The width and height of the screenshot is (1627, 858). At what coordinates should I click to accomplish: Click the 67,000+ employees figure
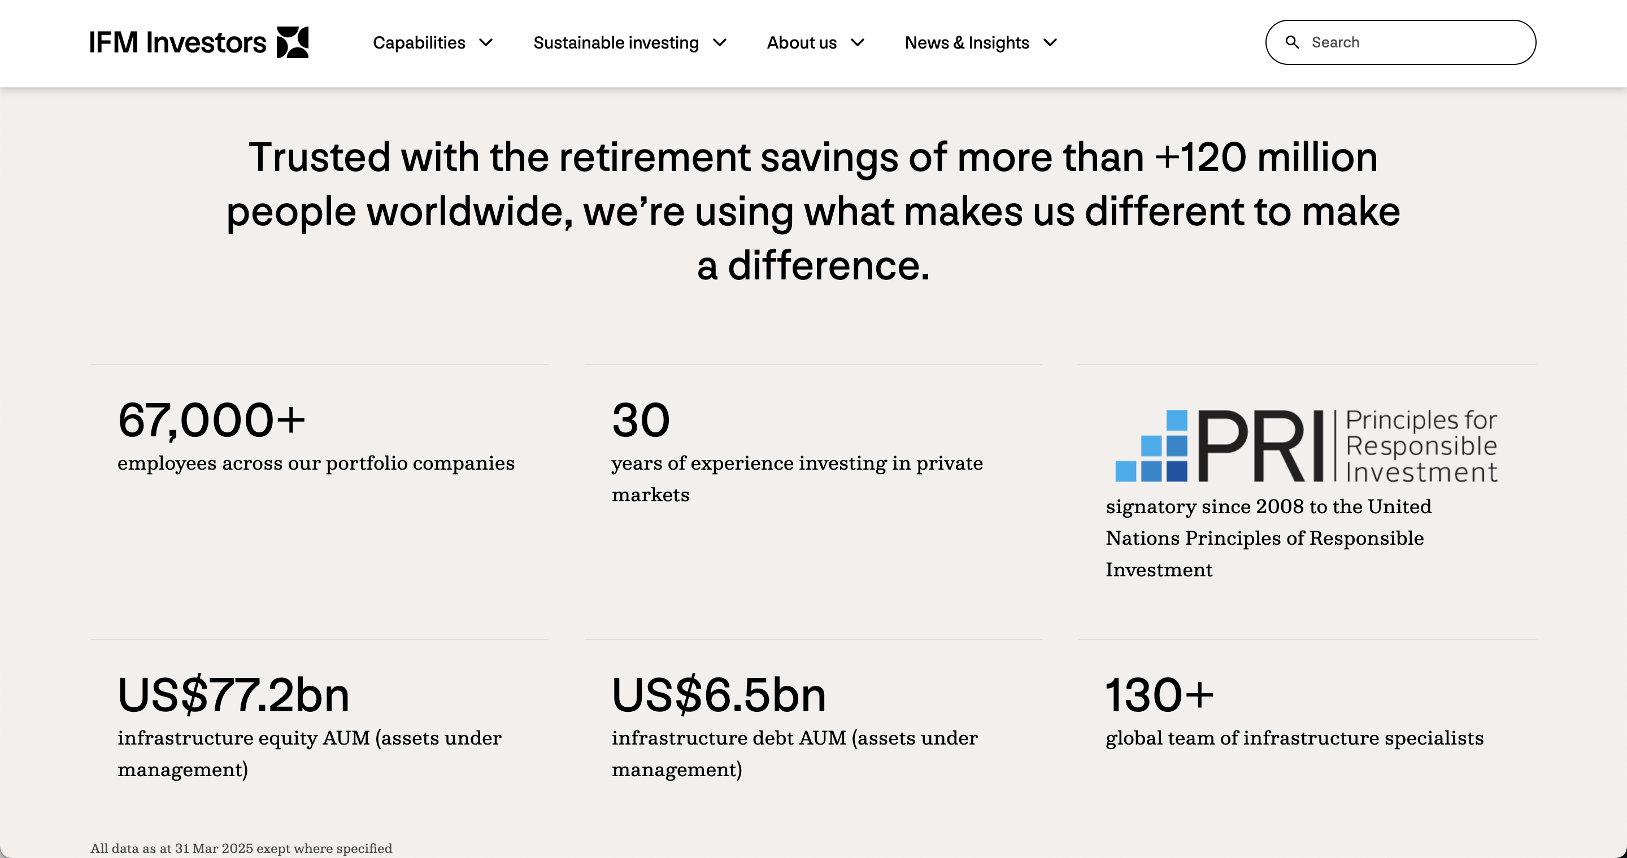[x=212, y=420]
